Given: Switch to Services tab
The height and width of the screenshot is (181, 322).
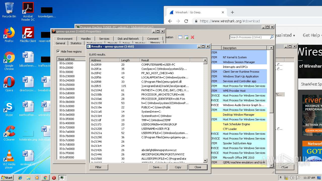Looking at the screenshot, I should click(x=104, y=39).
